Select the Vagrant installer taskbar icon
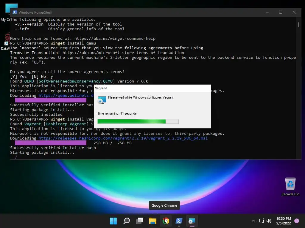Image resolution: width=305 pixels, height=228 pixels. coord(192,221)
